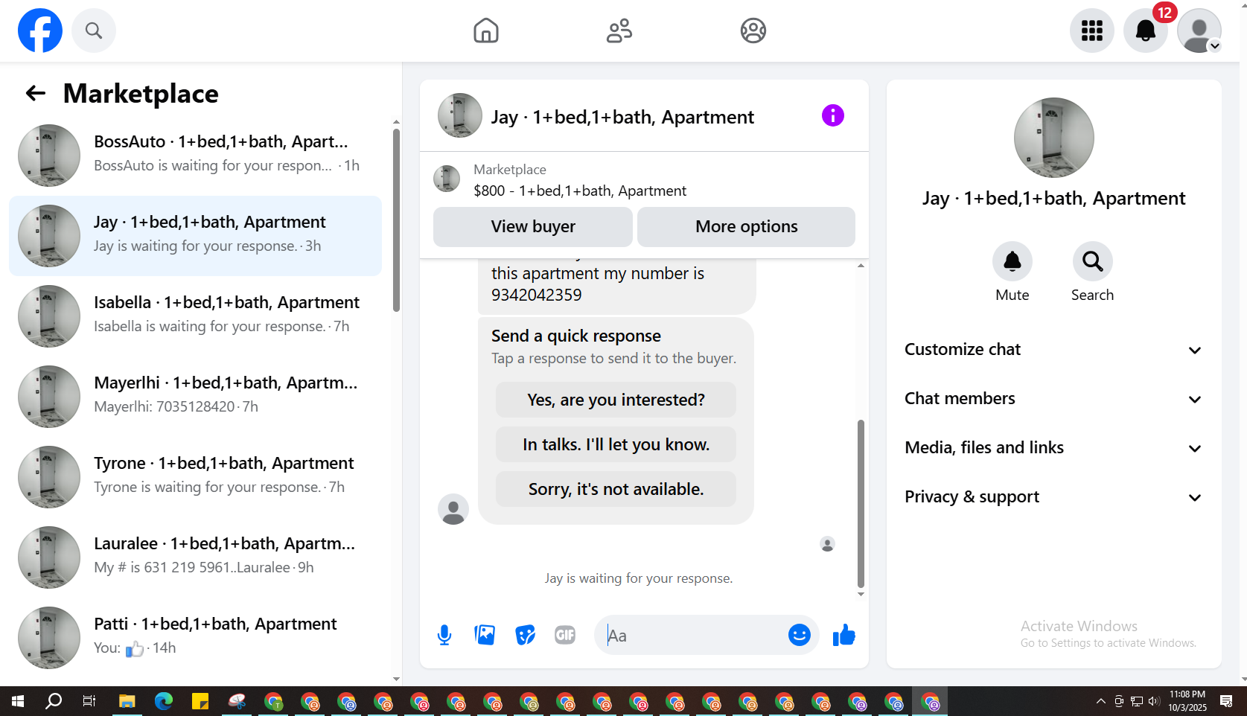
Task: Open the notifications bell with 12 badge
Action: [1146, 31]
